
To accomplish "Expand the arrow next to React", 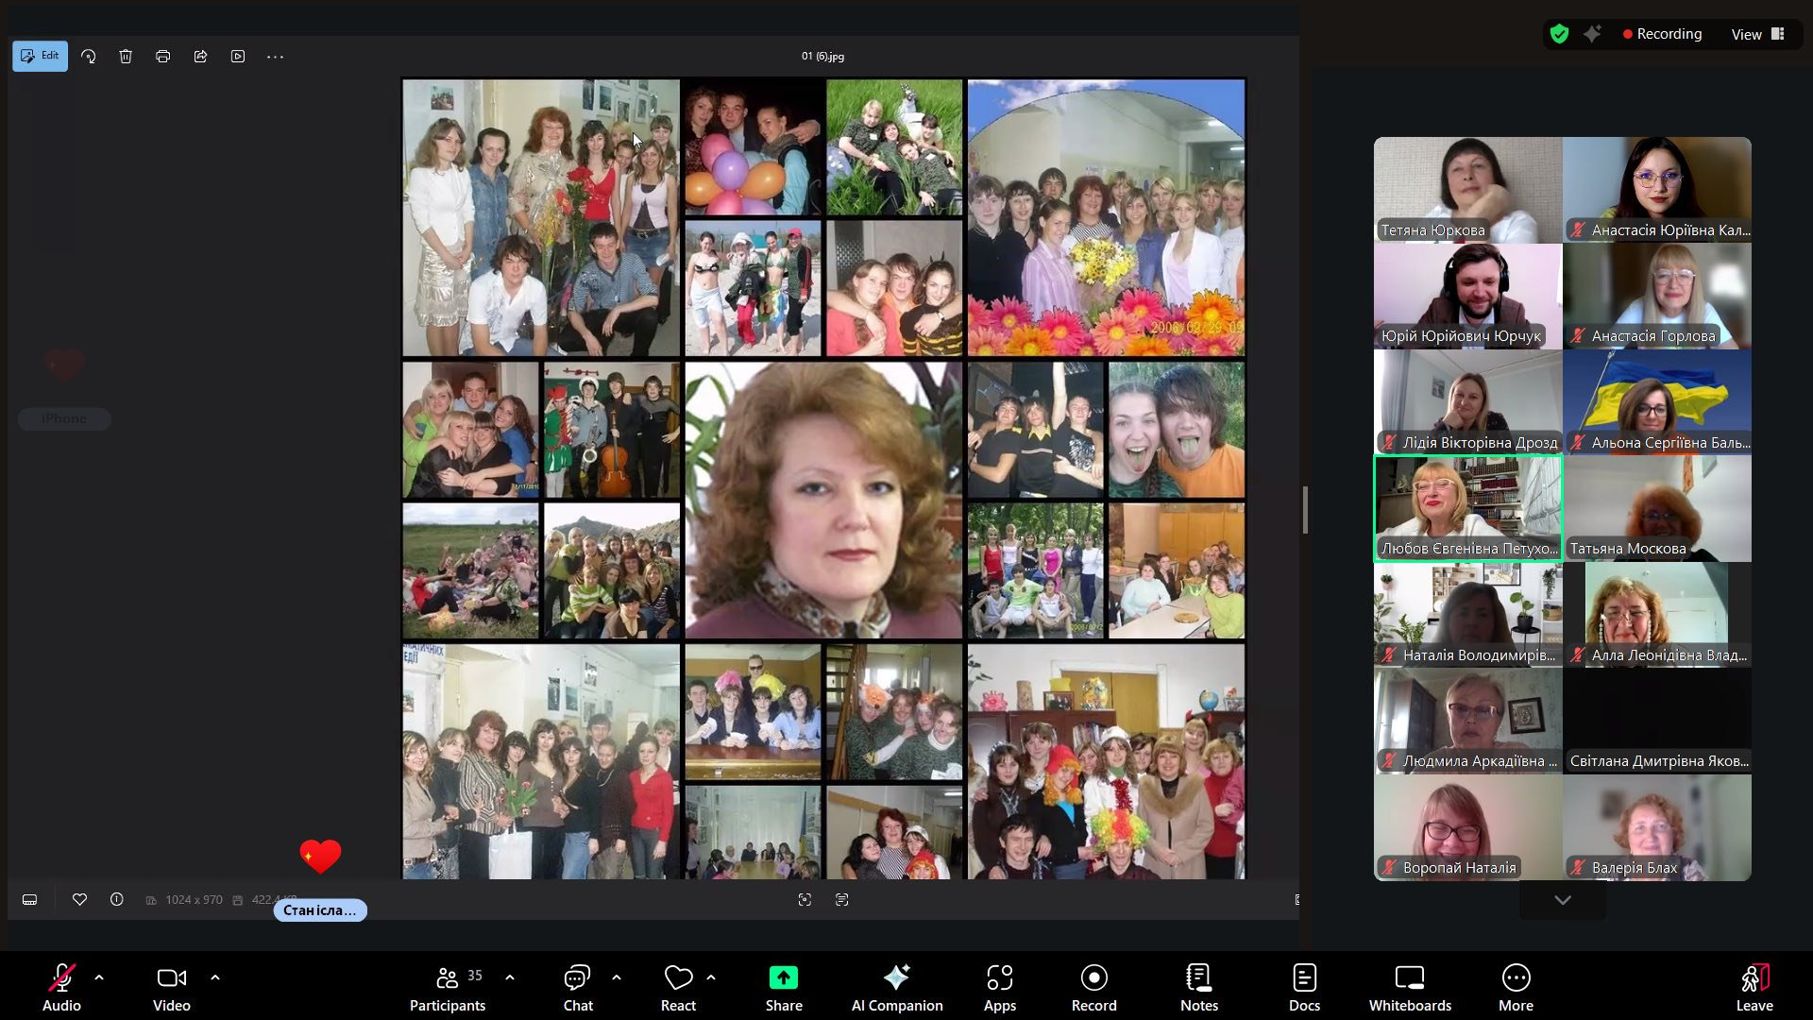I will point(711,977).
